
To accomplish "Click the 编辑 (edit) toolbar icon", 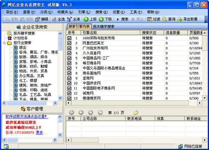I will pos(38,19).
